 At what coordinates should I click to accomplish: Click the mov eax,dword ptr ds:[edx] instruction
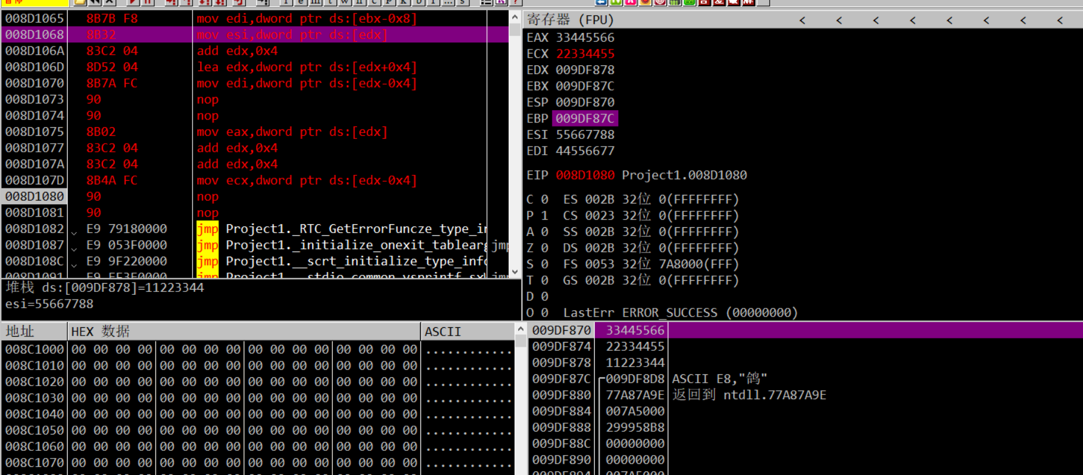pyautogui.click(x=292, y=132)
